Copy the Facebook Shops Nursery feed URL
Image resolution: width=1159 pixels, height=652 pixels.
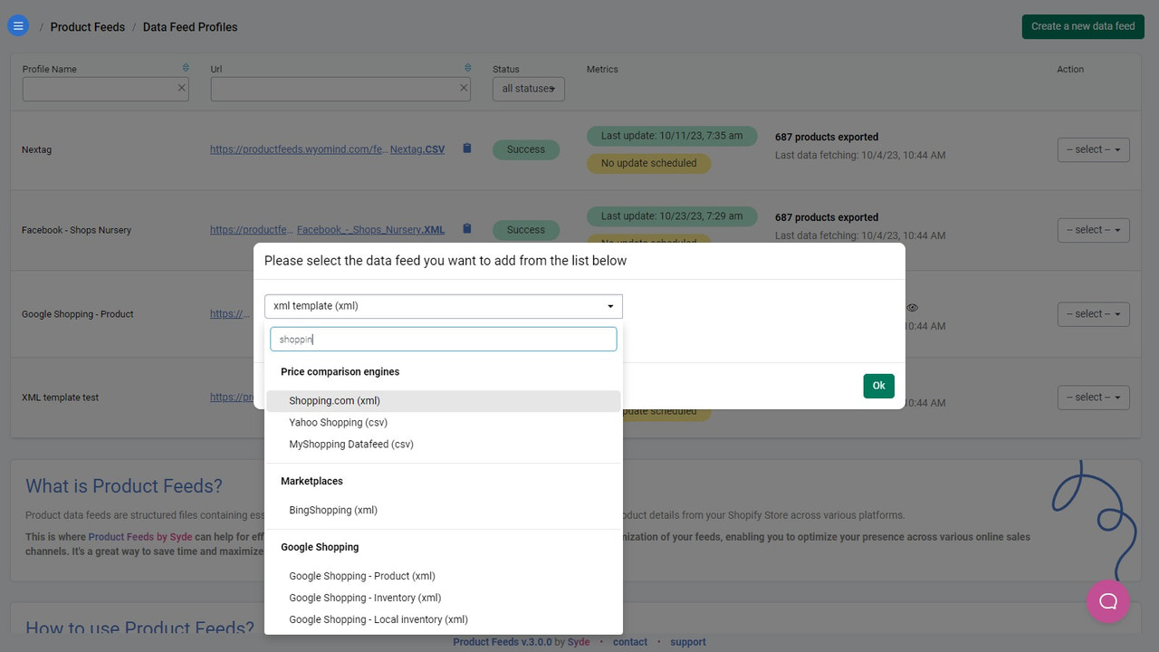pyautogui.click(x=466, y=228)
